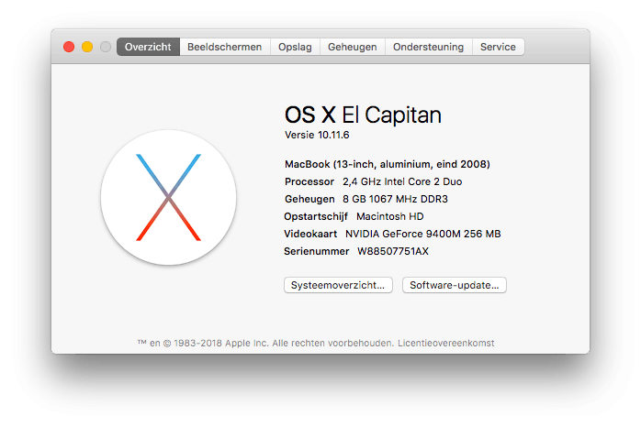641x427 pixels.
Task: Click the Processor label
Action: pyautogui.click(x=309, y=181)
